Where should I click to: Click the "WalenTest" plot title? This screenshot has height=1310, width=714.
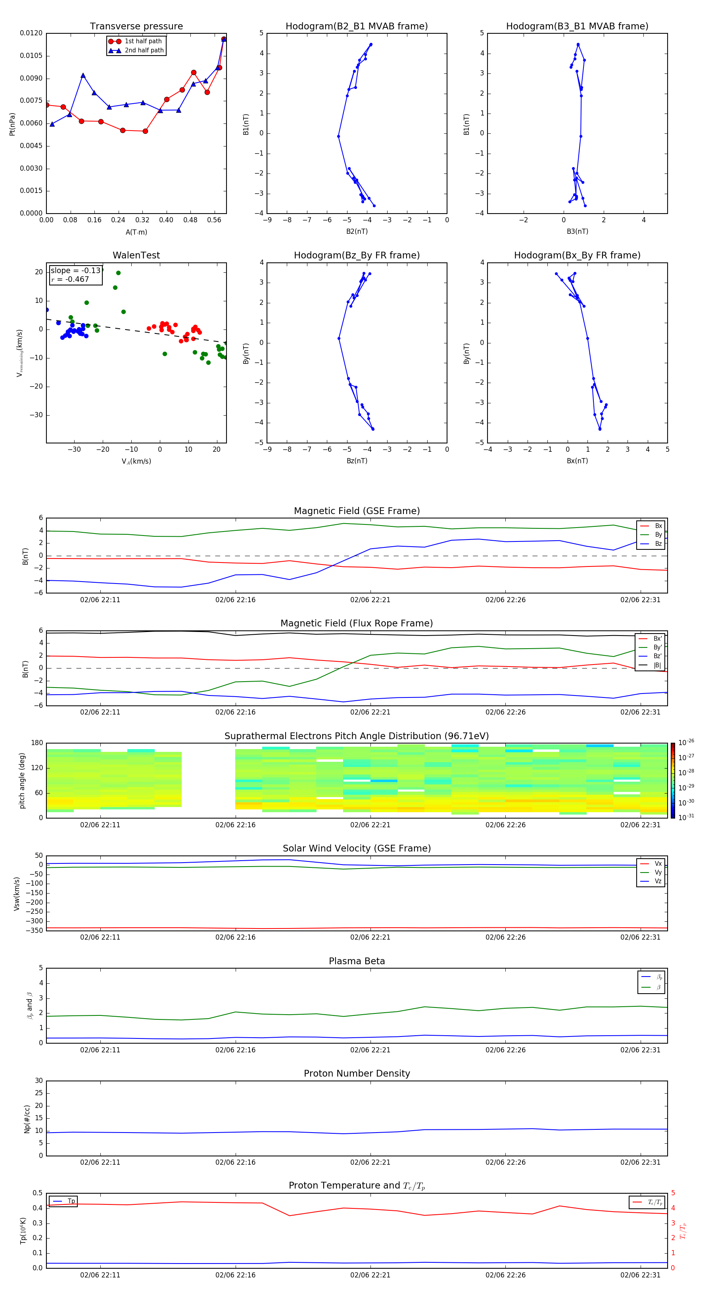point(136,255)
